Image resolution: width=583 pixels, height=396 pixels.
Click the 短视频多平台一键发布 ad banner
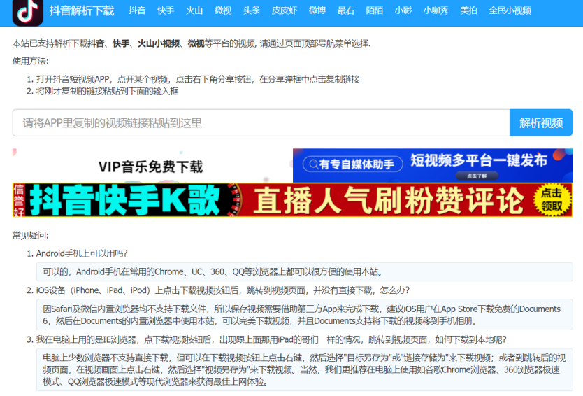pyautogui.click(x=432, y=165)
